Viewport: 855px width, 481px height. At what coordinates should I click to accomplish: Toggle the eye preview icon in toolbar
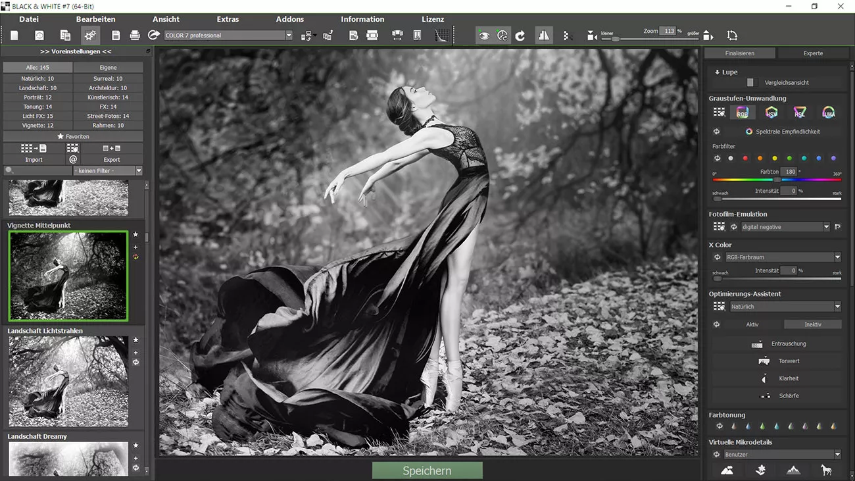pyautogui.click(x=484, y=36)
